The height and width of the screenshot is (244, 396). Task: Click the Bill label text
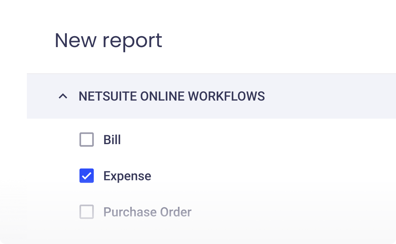click(x=111, y=140)
